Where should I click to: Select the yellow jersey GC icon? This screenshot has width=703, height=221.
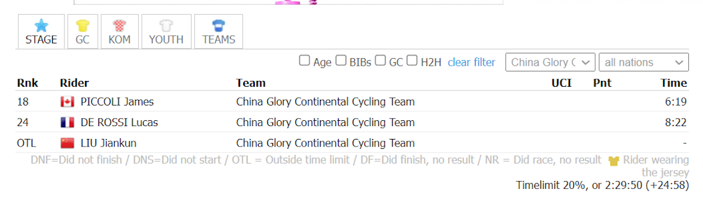(x=82, y=25)
